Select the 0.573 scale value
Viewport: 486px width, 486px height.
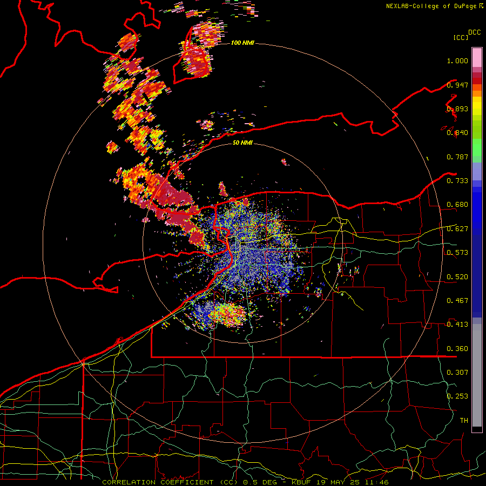click(457, 253)
